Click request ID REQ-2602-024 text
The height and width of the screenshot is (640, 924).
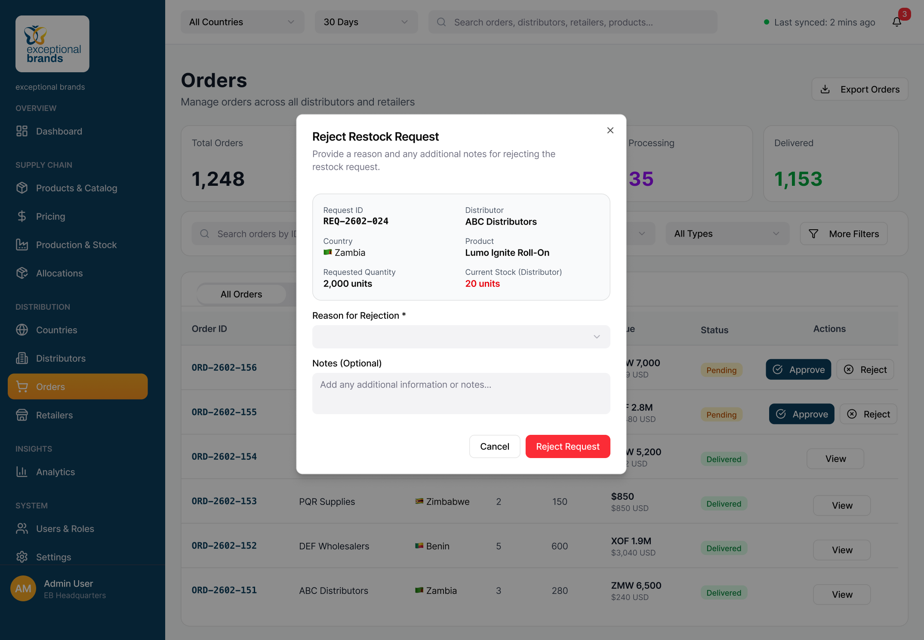356,221
